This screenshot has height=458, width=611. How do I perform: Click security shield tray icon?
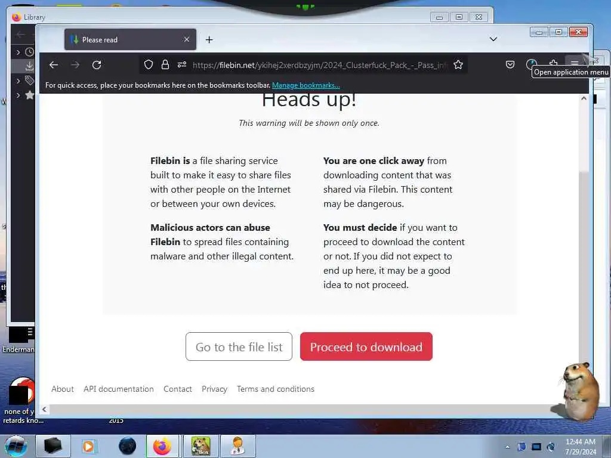point(521,447)
